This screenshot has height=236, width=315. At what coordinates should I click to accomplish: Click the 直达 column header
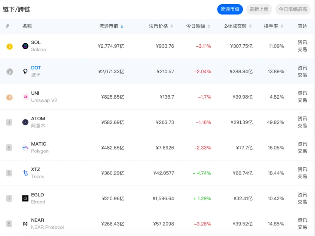[x=302, y=26]
